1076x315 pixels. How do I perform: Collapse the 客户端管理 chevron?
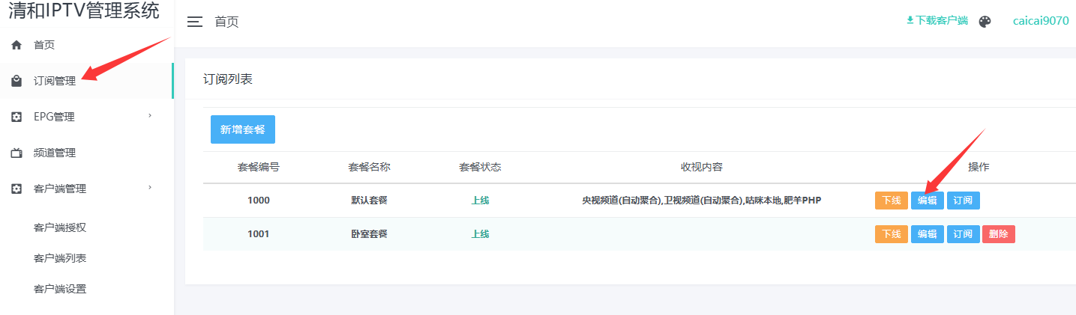click(150, 187)
